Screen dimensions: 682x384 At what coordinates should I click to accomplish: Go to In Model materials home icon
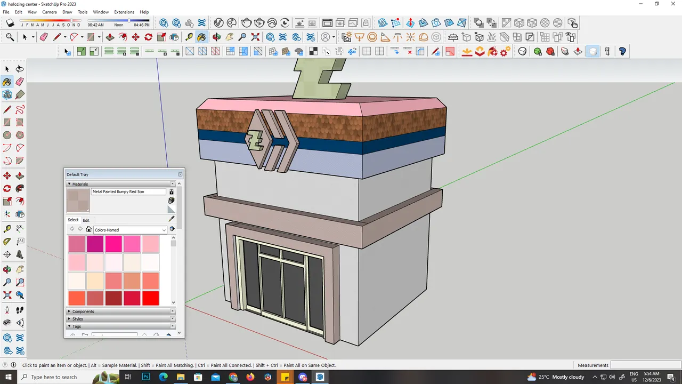89,229
